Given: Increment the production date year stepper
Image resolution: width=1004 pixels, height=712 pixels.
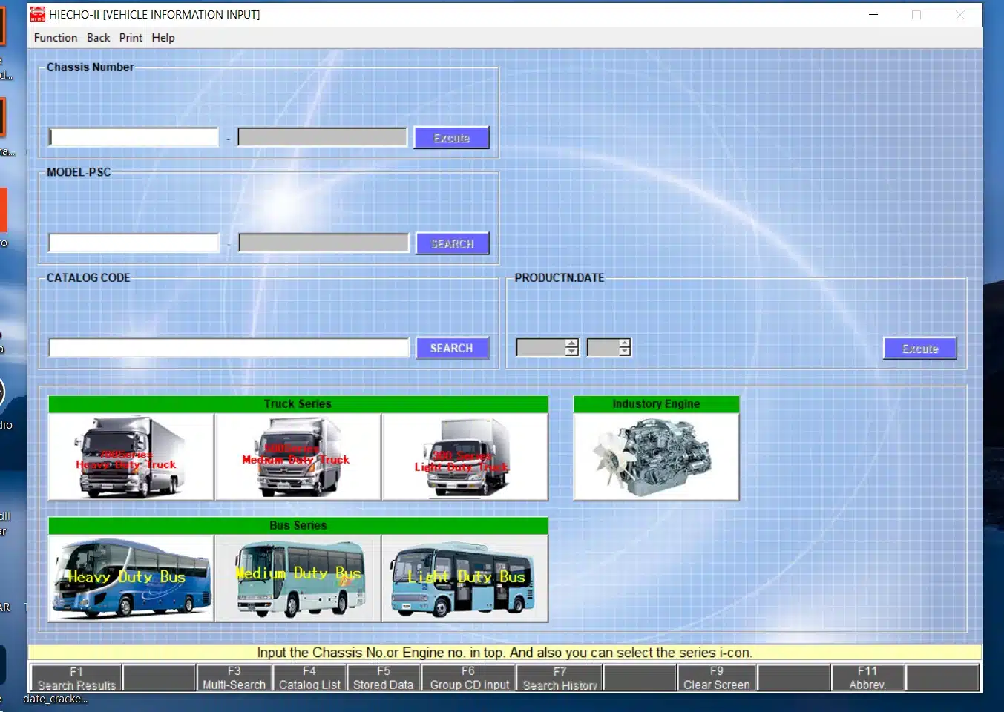Looking at the screenshot, I should click(570, 343).
